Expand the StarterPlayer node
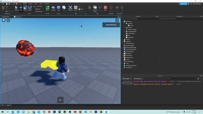The image size is (203, 114). (x=122, y=58)
